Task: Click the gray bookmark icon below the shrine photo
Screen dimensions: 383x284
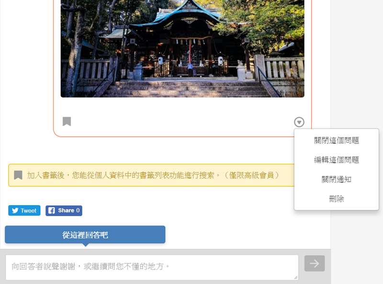Action: 67,121
